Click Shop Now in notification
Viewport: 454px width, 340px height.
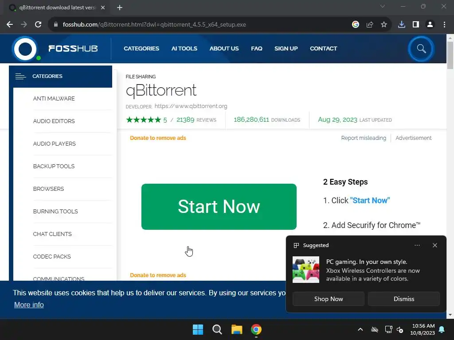[x=329, y=299]
